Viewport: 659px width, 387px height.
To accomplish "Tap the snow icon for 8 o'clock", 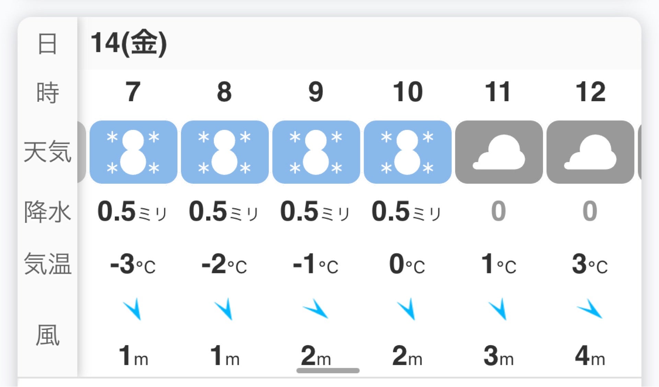I will (225, 152).
